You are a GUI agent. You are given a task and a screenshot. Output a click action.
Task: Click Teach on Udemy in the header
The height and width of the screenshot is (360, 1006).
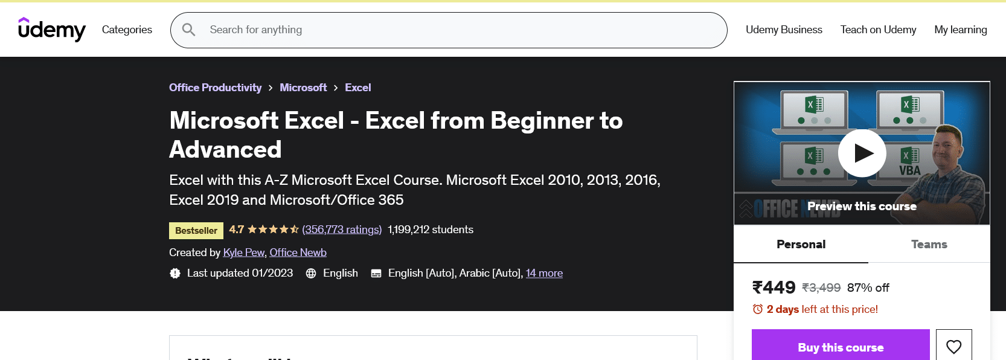(x=878, y=29)
